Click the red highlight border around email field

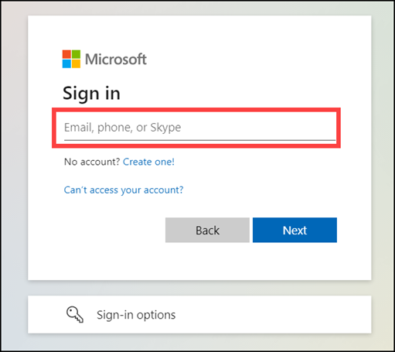pyautogui.click(x=196, y=110)
